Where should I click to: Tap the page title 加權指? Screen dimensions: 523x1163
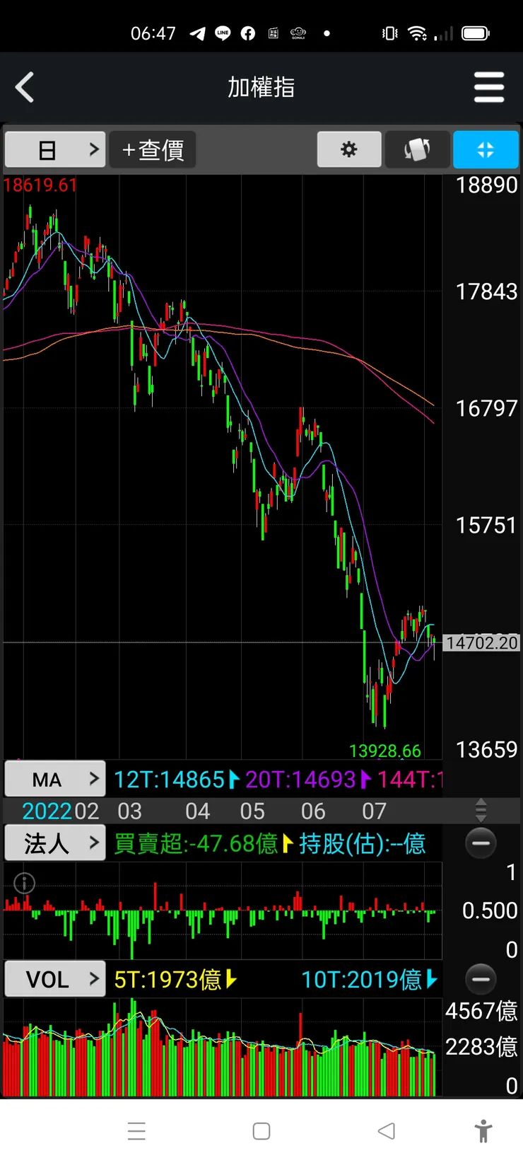tap(261, 88)
